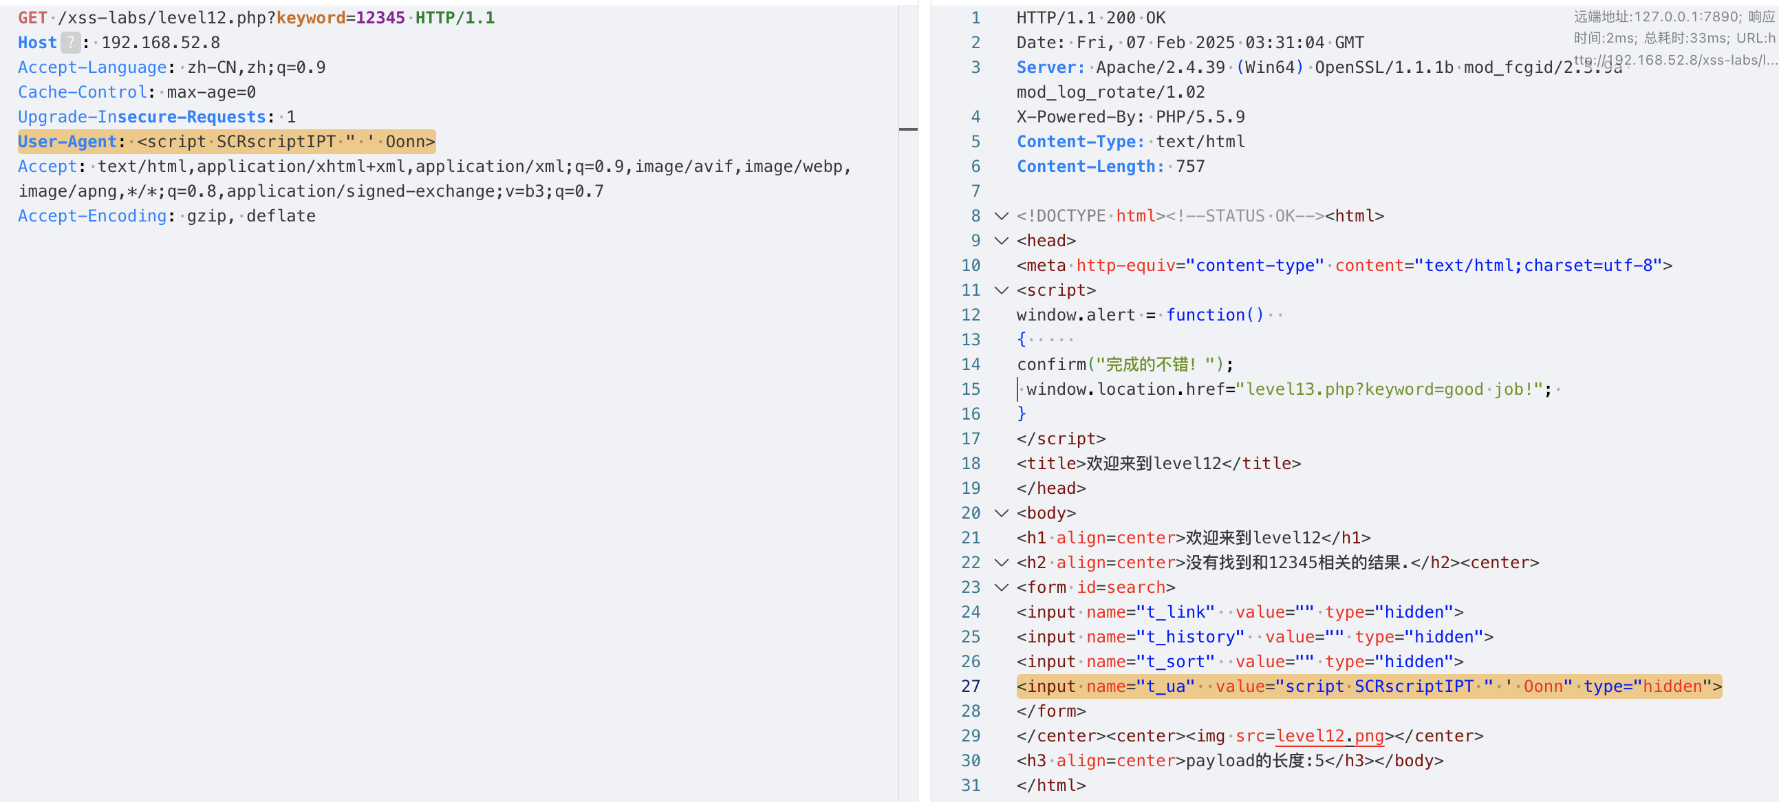Screen dimensions: 1779x802
Task: Collapse the head tag fold arrow
Action: [1001, 241]
